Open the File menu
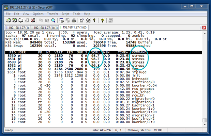 (8, 14)
